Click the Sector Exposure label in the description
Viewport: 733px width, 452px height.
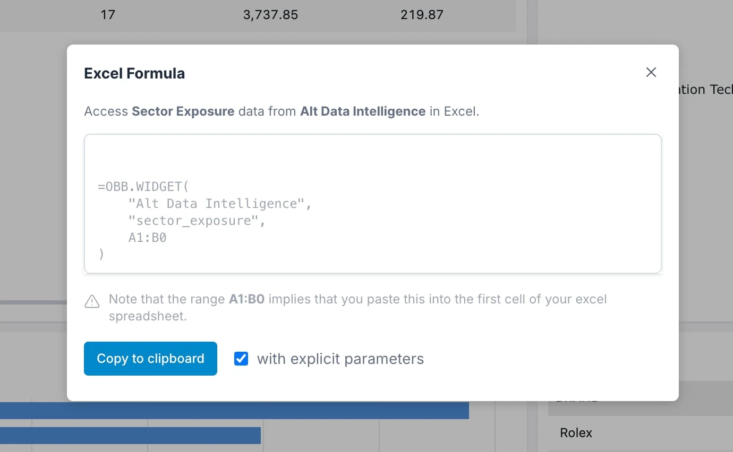click(x=183, y=111)
